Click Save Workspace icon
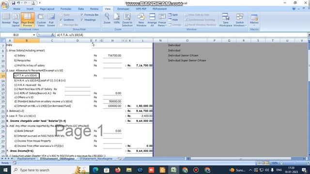 coord(226,20)
